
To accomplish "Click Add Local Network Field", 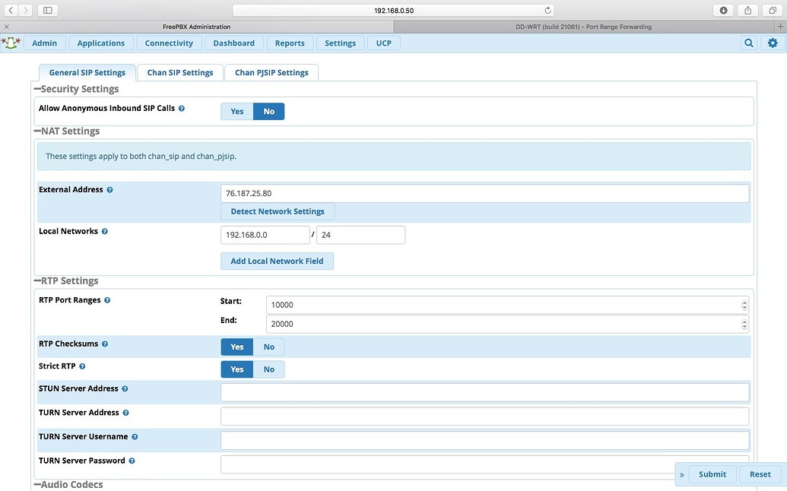I will (x=277, y=261).
